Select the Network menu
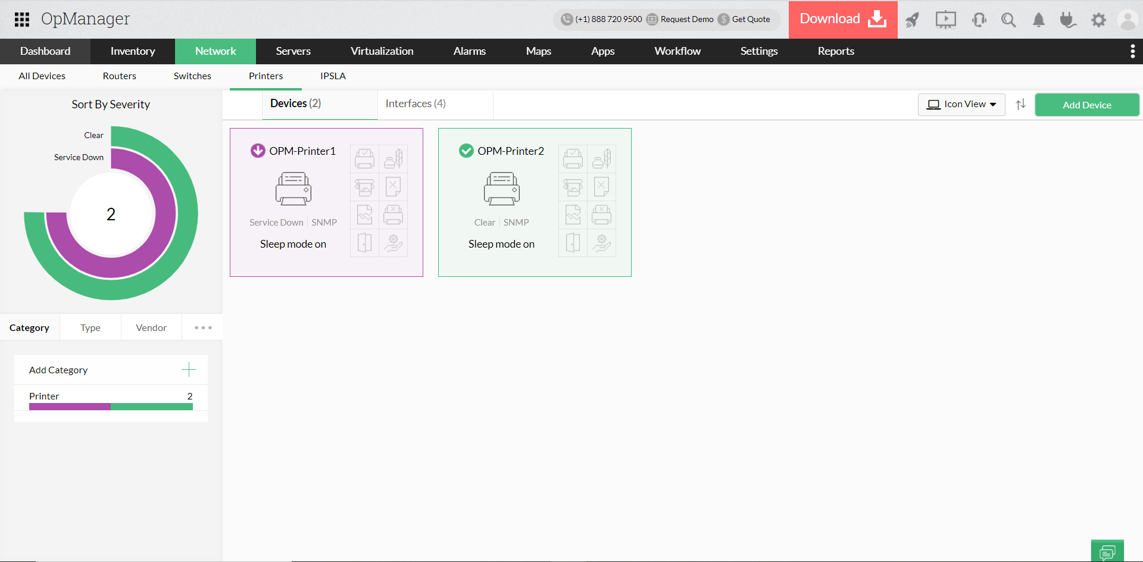1143x562 pixels. (x=216, y=52)
